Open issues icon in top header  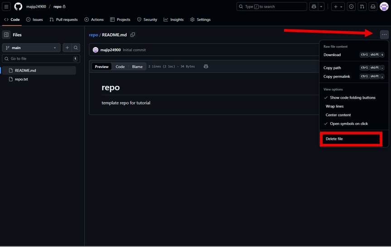pos(351,7)
